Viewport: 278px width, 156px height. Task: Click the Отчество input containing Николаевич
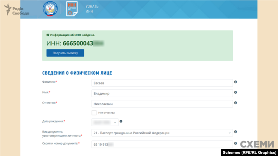point(162,104)
